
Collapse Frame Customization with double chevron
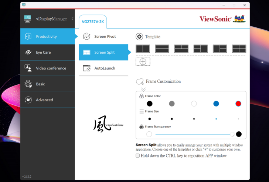click(x=143, y=90)
